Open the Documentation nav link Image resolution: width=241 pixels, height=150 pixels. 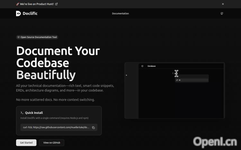pyautogui.click(x=120, y=13)
